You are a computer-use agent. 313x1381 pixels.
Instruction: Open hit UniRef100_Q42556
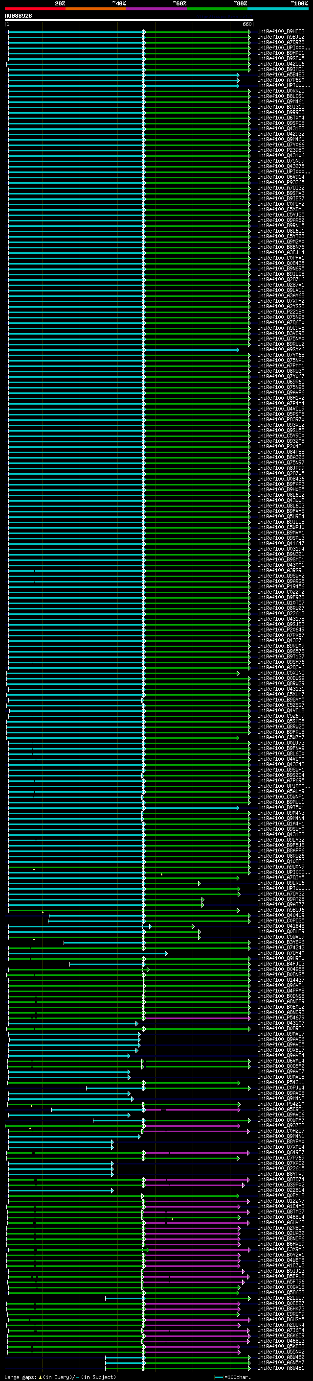click(281, 64)
